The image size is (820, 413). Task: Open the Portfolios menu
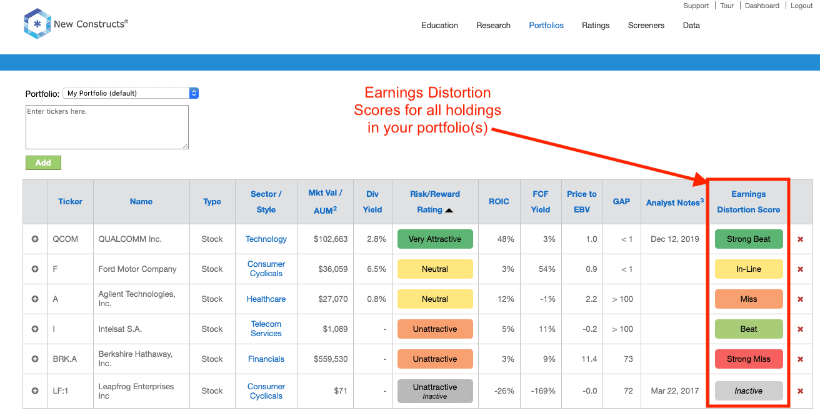(x=546, y=26)
